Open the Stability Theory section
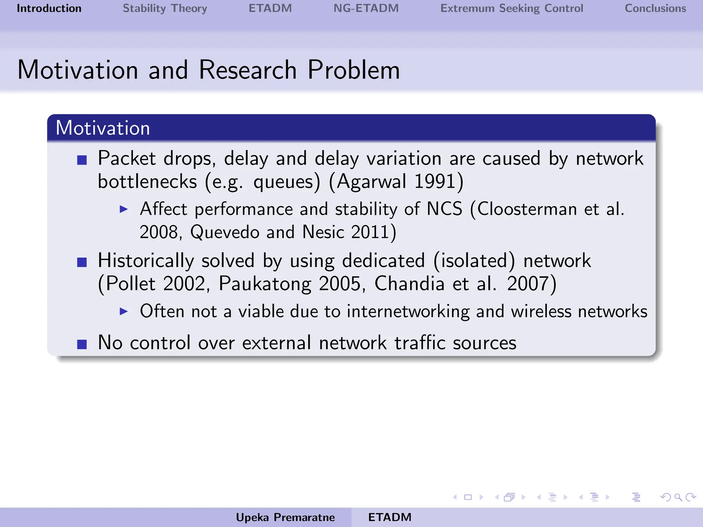This screenshot has width=703, height=527. point(165,8)
